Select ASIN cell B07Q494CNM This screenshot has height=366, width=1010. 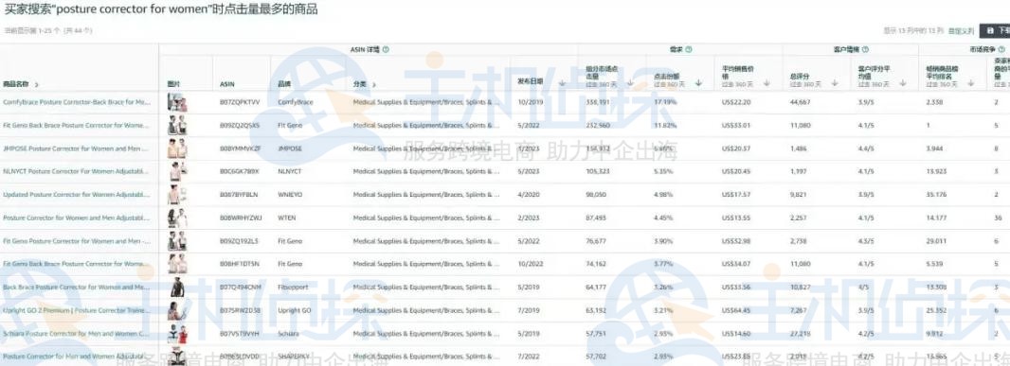241,288
